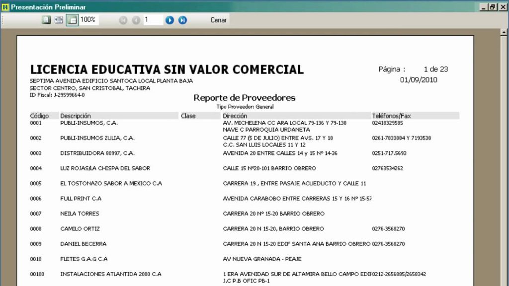Go to the previous report page
This screenshot has height=286, width=509.
click(x=136, y=20)
